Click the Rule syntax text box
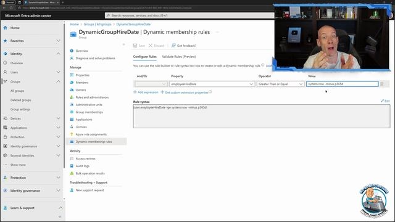Viewport: 395px width, 222px height. point(262,117)
